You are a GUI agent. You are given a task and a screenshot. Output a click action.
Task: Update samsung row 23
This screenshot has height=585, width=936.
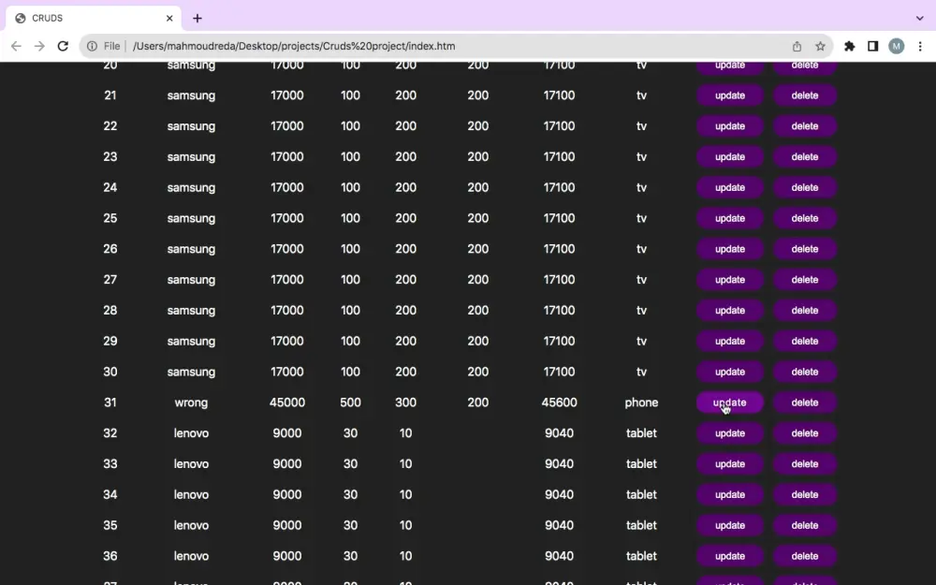coord(729,157)
